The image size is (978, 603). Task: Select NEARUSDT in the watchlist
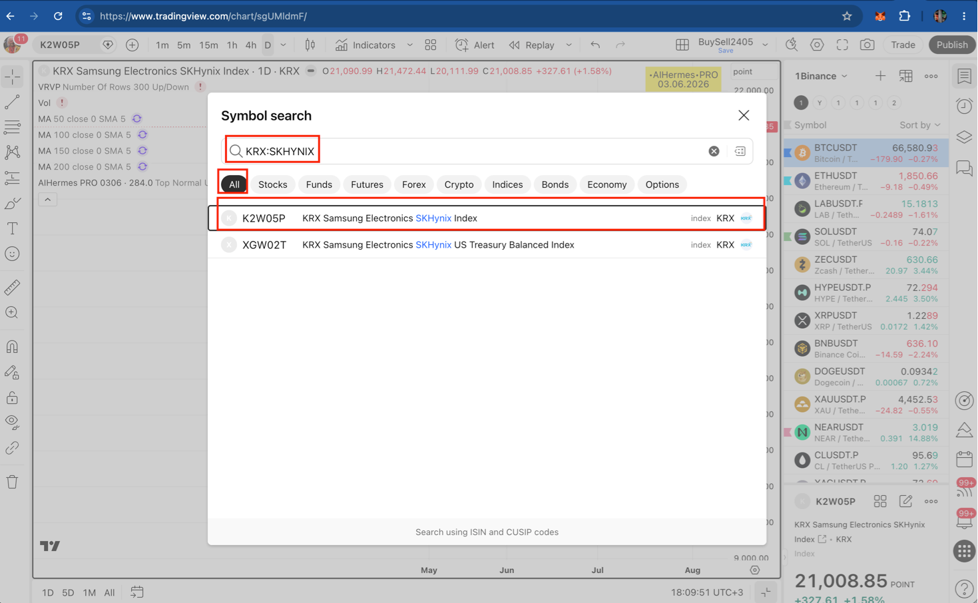click(866, 433)
